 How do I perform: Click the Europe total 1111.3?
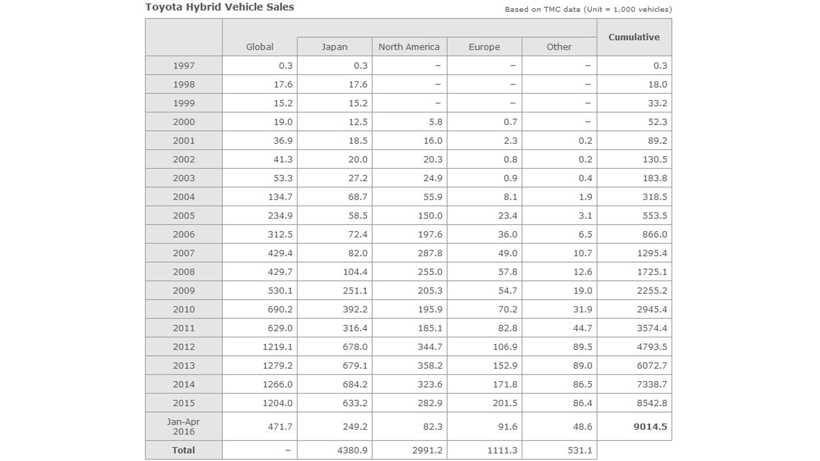pyautogui.click(x=503, y=450)
